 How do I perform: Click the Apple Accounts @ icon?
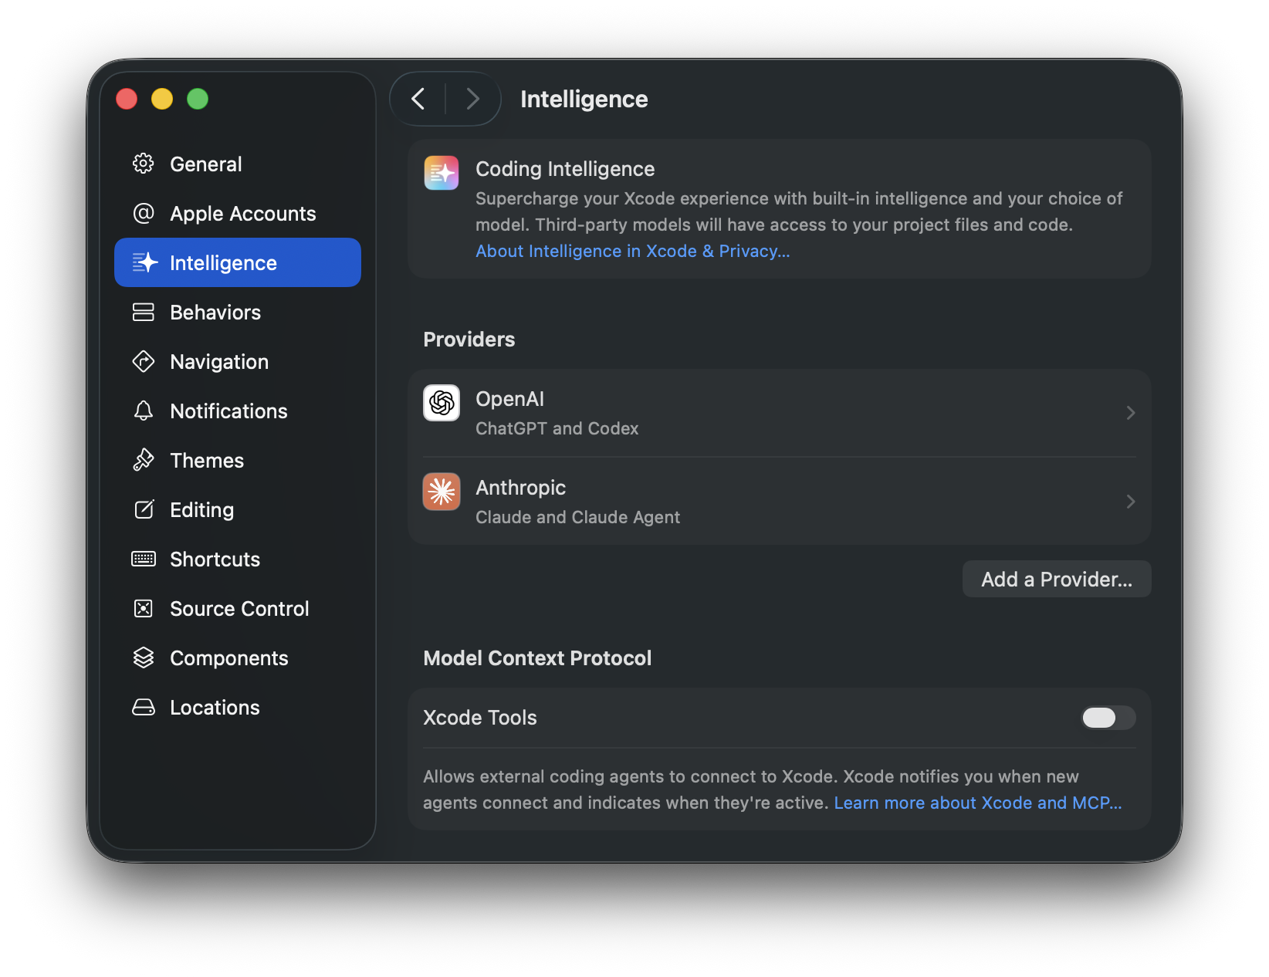click(x=144, y=213)
